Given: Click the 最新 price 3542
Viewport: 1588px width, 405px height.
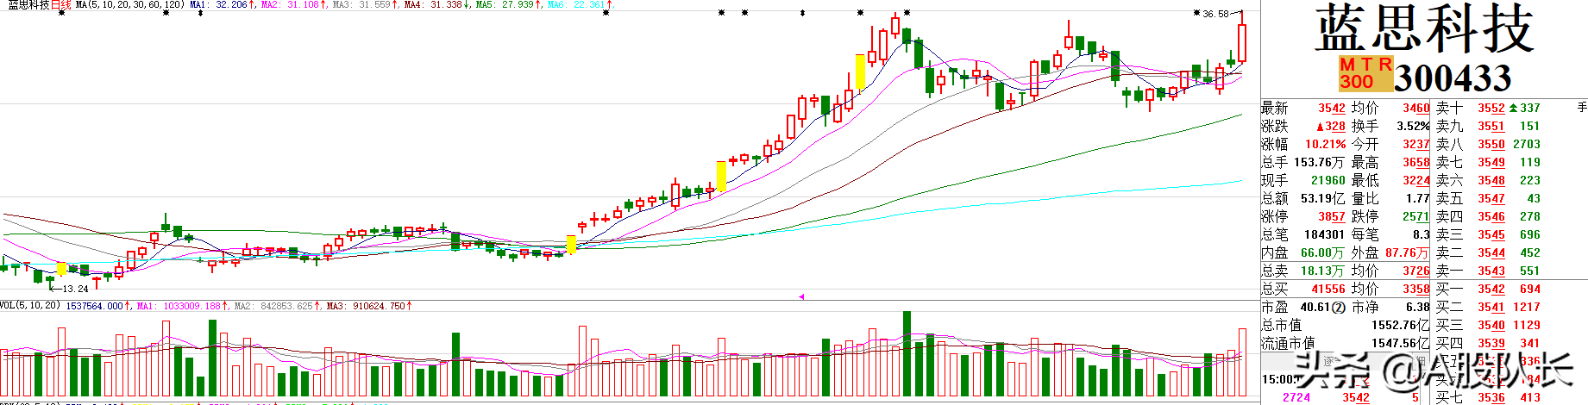Looking at the screenshot, I should [1331, 108].
